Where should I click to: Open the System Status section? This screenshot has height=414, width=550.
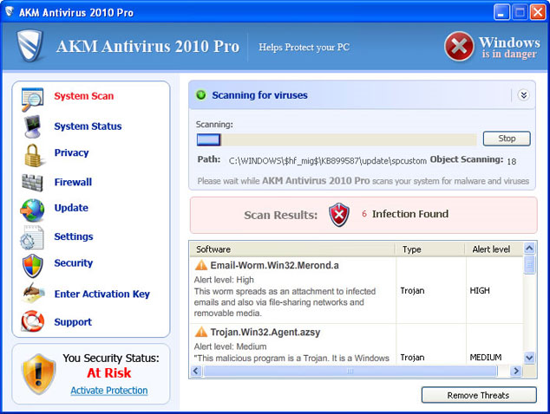(x=88, y=126)
